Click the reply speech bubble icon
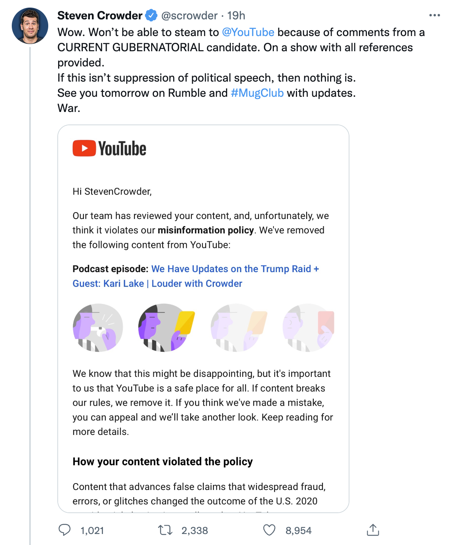Viewport: 452px width, 545px height. point(65,530)
